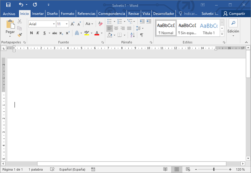Align text to the right
The width and height of the screenshot is (251, 173).
coord(123,28)
